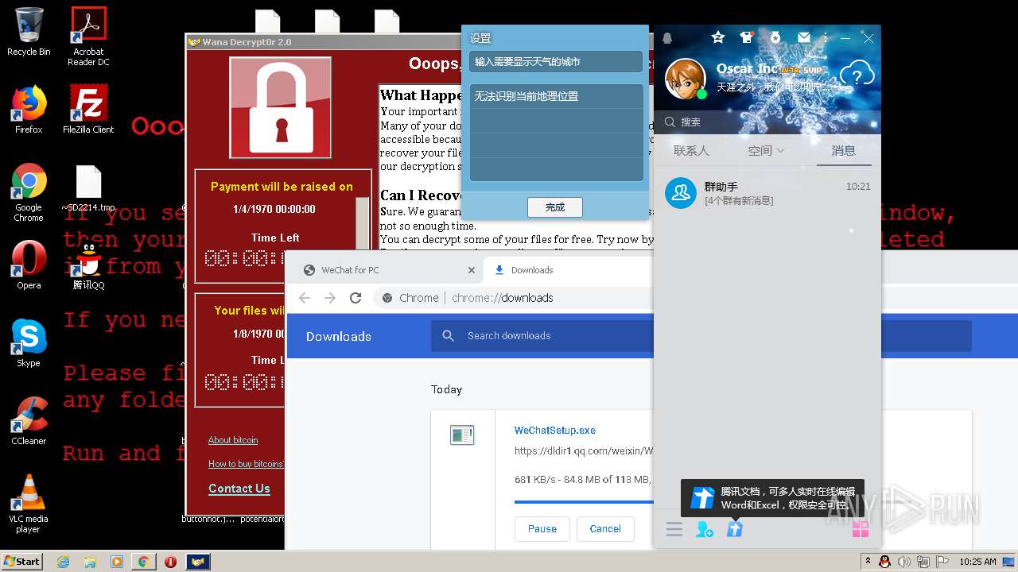Expand the 空间 dropdown tab in QQ
The width and height of the screenshot is (1018, 572).
coord(766,150)
